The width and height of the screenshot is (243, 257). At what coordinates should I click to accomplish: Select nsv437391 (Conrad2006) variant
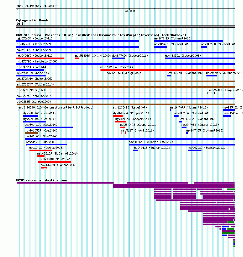point(58,165)
